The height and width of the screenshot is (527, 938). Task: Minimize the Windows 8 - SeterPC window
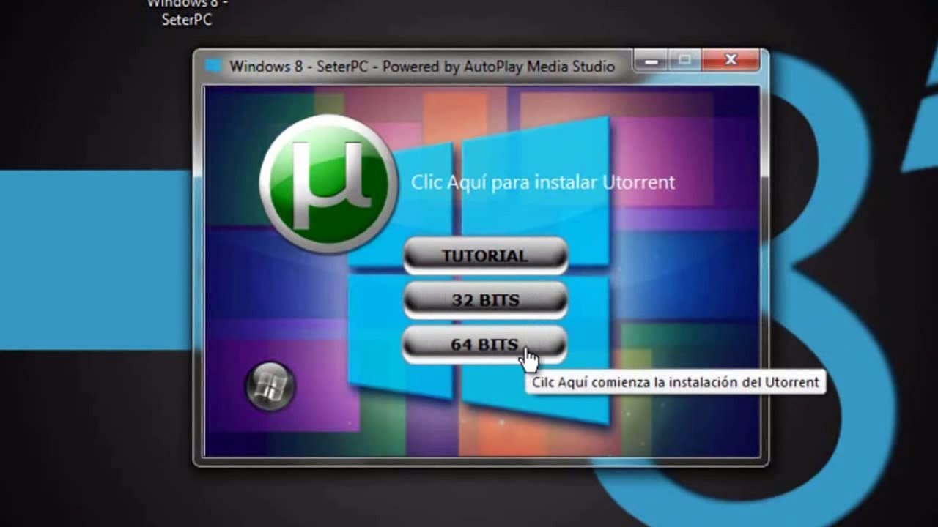(x=651, y=61)
